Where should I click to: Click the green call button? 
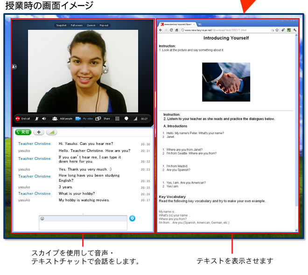23,132
